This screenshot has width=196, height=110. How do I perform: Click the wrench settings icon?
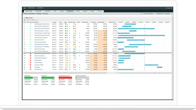pyautogui.click(x=142, y=13)
